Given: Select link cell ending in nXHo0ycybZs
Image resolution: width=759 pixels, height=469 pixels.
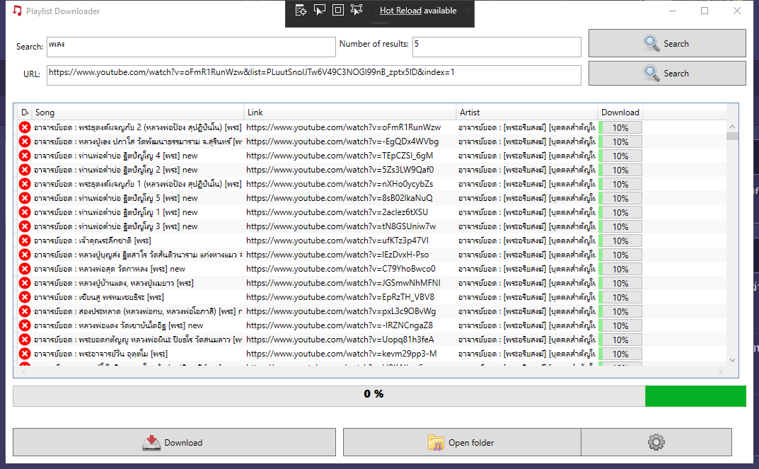Looking at the screenshot, I should click(340, 184).
